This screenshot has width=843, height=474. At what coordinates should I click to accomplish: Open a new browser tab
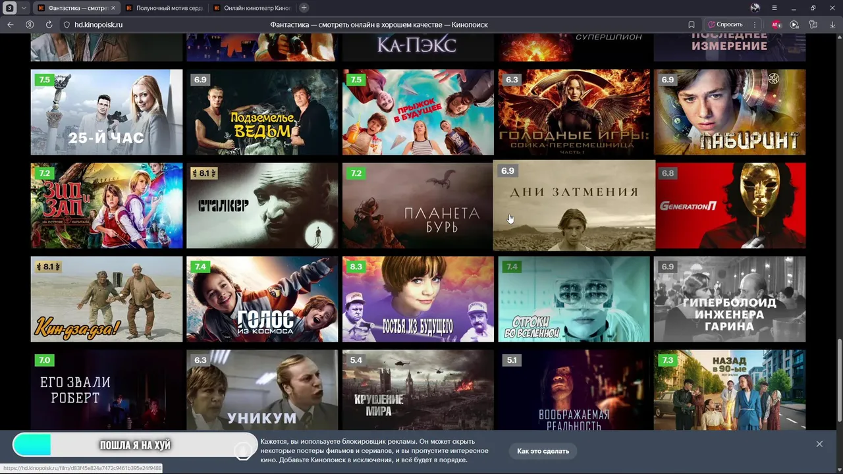(304, 8)
